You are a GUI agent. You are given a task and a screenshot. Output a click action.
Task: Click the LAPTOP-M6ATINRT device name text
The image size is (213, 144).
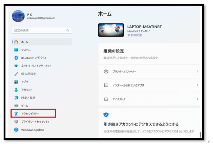145,27
